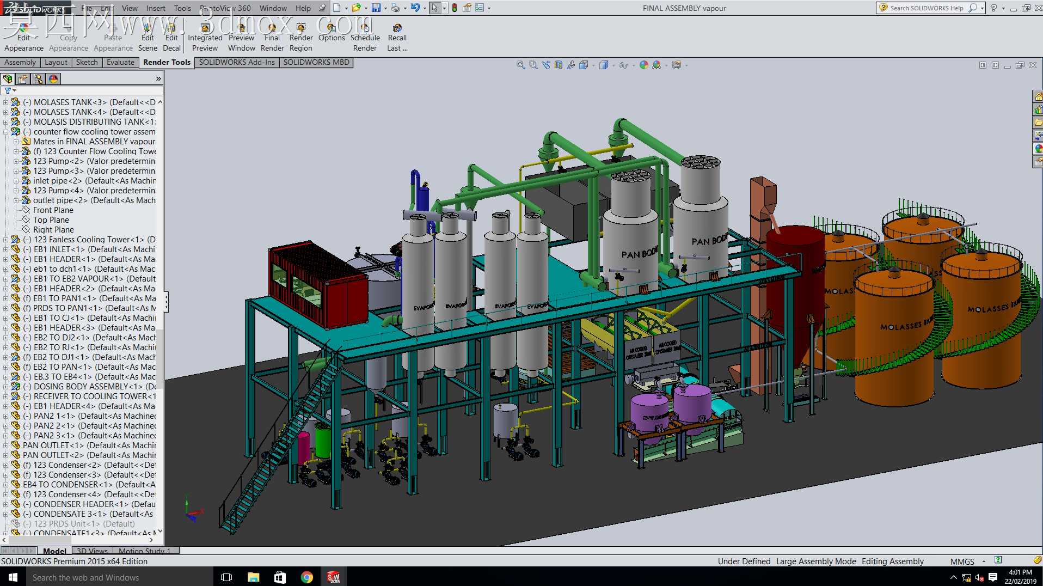
Task: Click Schedule Render
Action: point(365,38)
